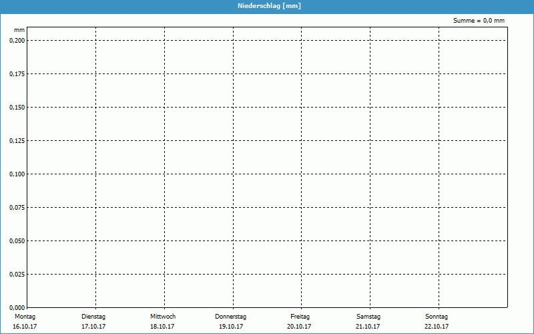The width and height of the screenshot is (534, 334).
Task: Click the 0,025 y-axis value
Action: point(17,275)
